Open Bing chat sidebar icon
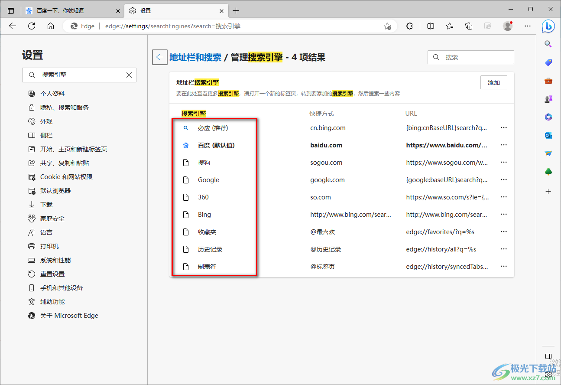Viewport: 561px width, 385px height. 548,26
